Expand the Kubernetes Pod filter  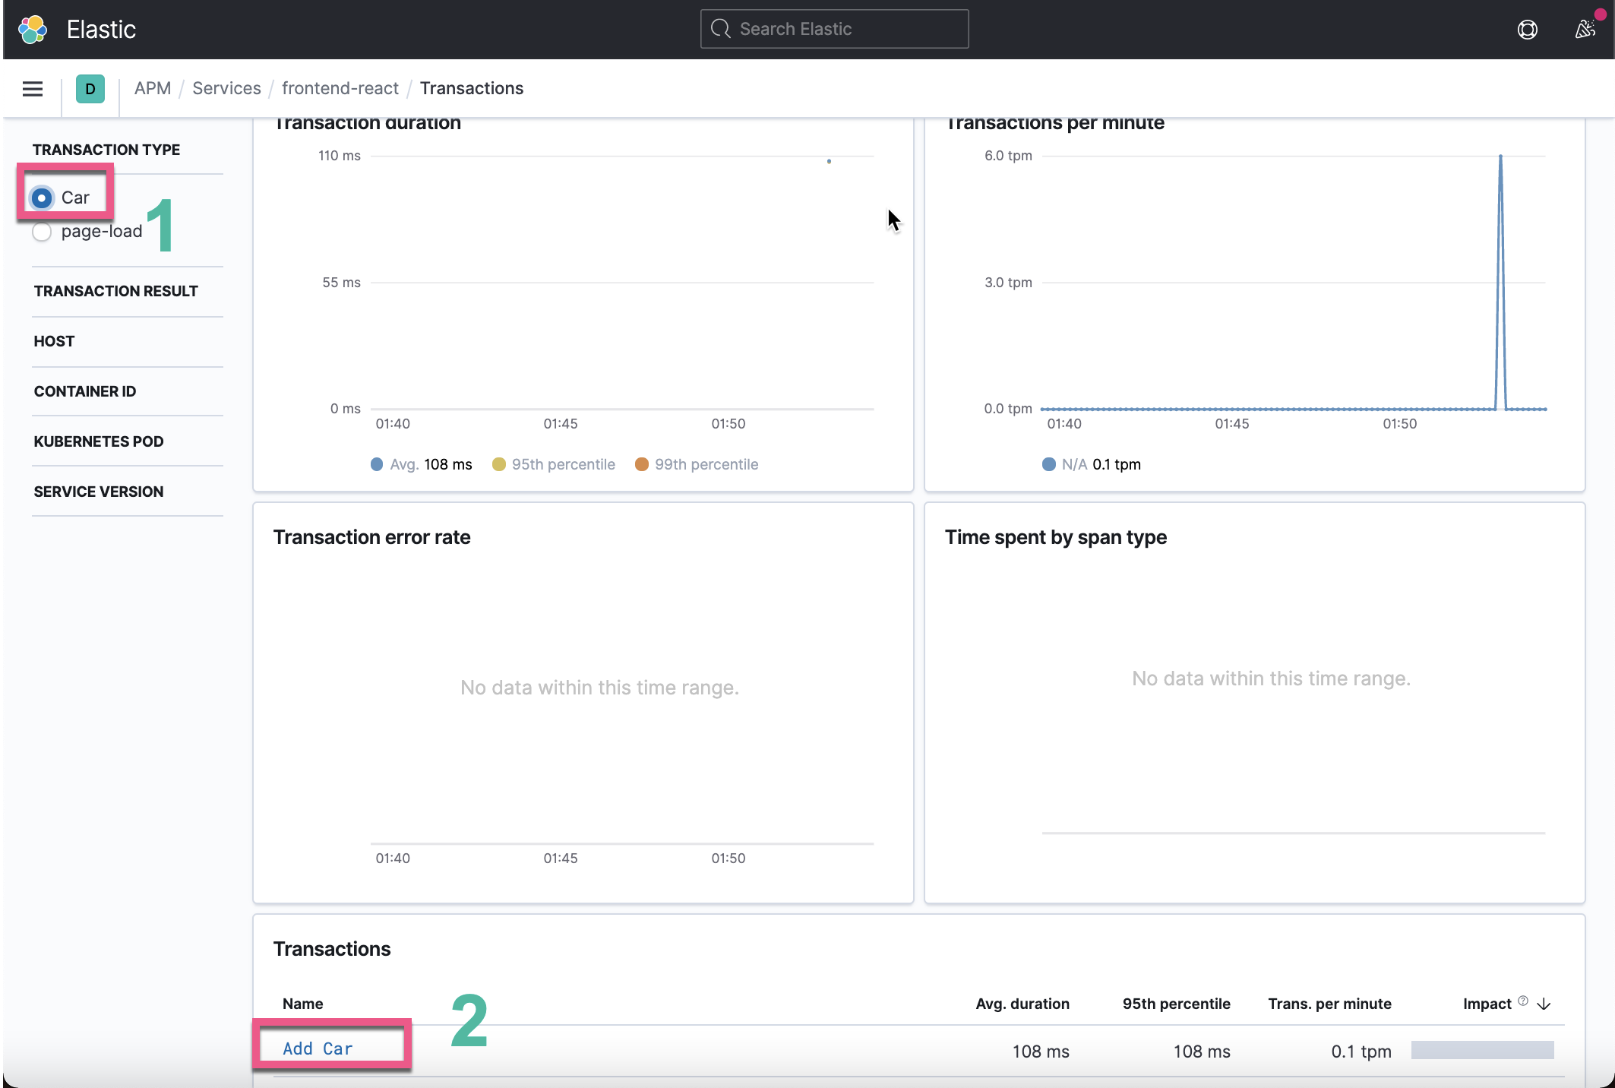point(98,441)
